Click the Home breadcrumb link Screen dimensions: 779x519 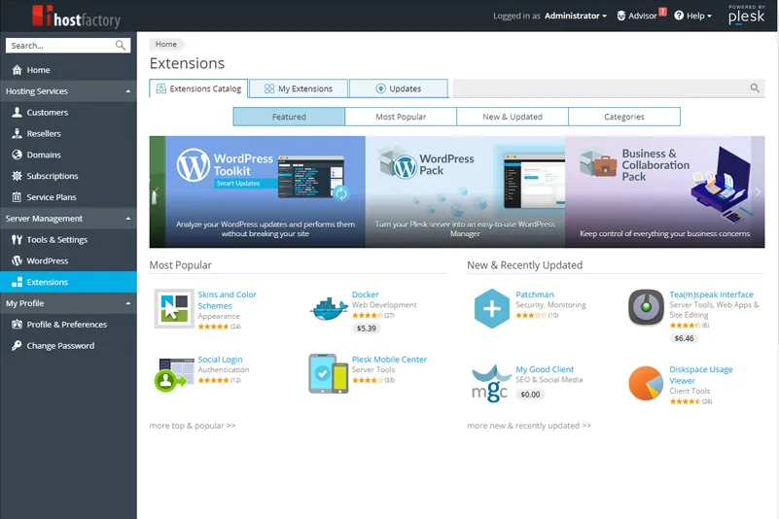coord(166,44)
